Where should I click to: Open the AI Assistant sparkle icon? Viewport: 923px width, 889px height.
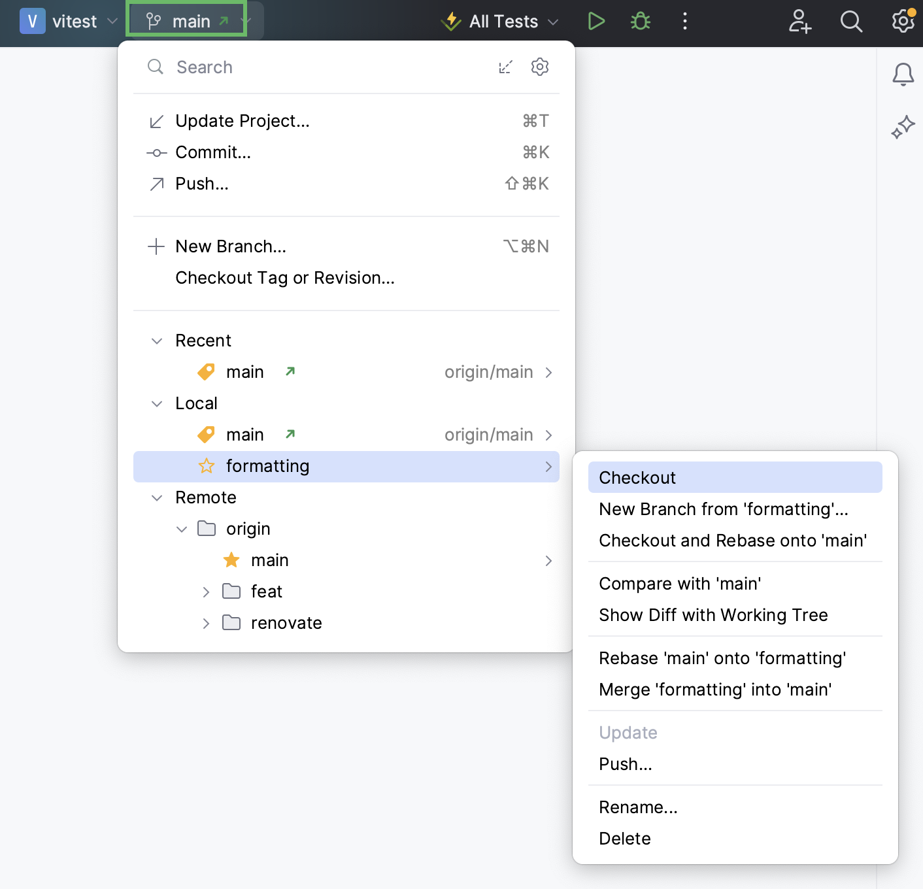tap(903, 126)
